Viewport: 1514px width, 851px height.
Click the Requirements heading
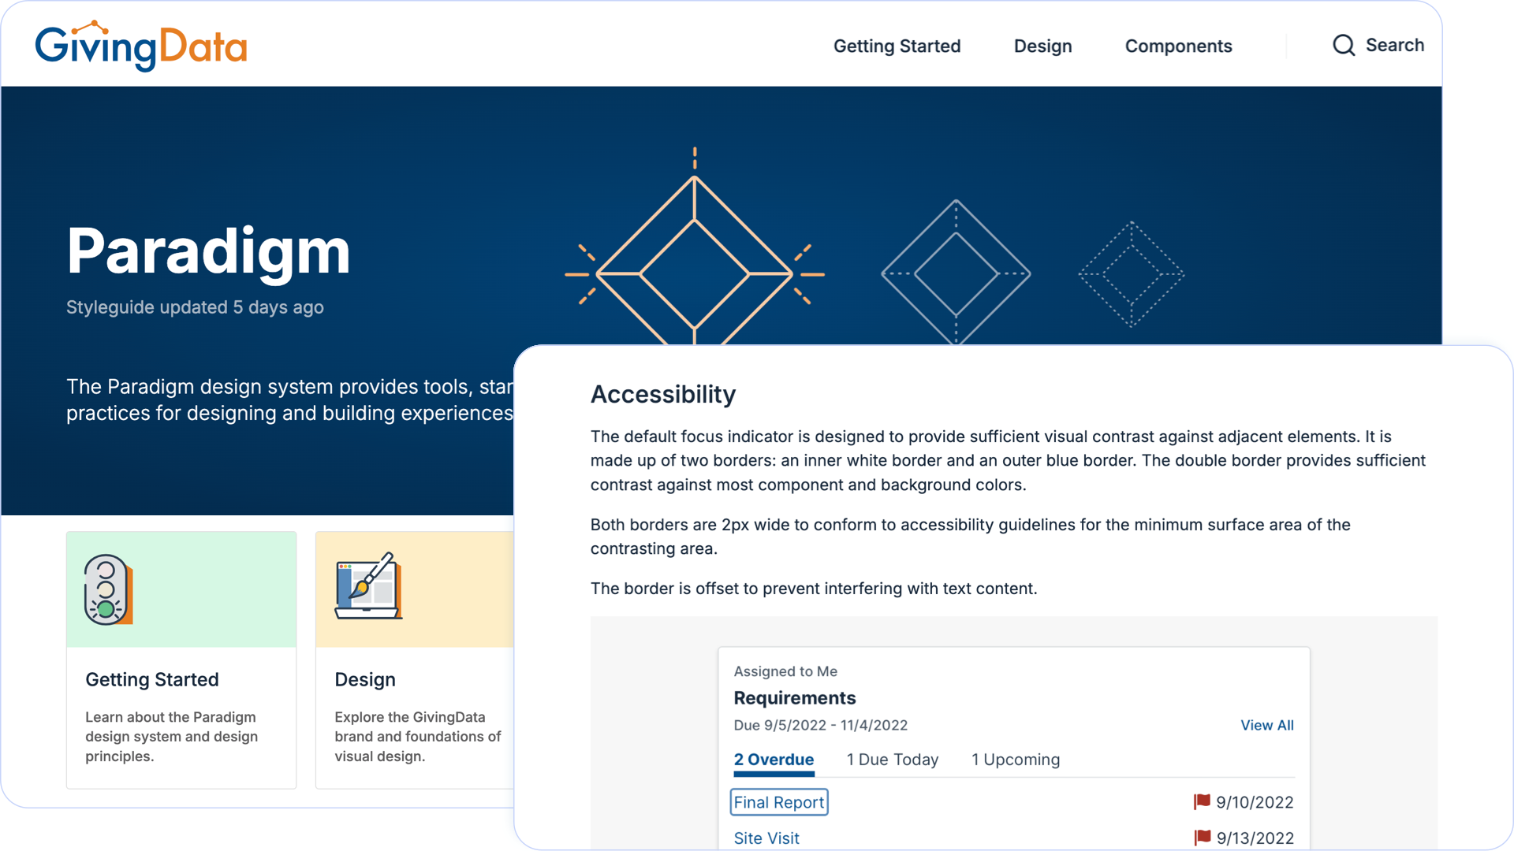pyautogui.click(x=795, y=698)
